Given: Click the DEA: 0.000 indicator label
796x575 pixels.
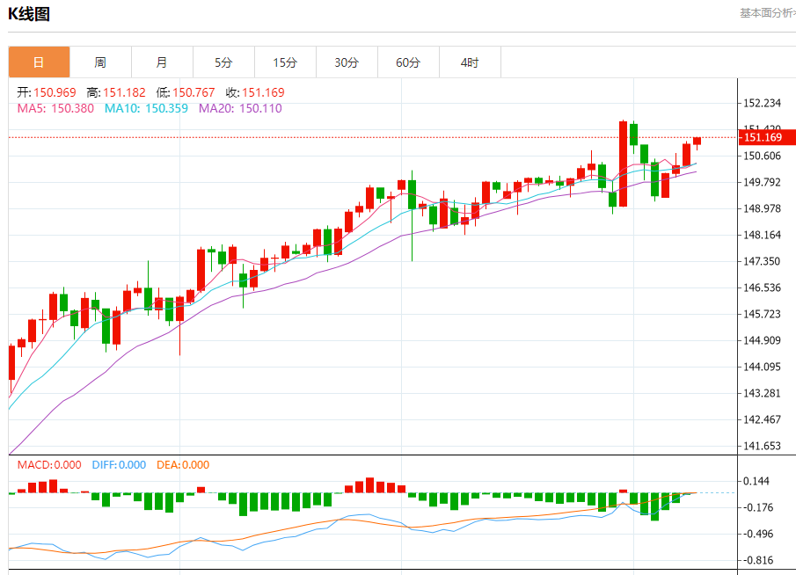Looking at the screenshot, I should tap(183, 465).
